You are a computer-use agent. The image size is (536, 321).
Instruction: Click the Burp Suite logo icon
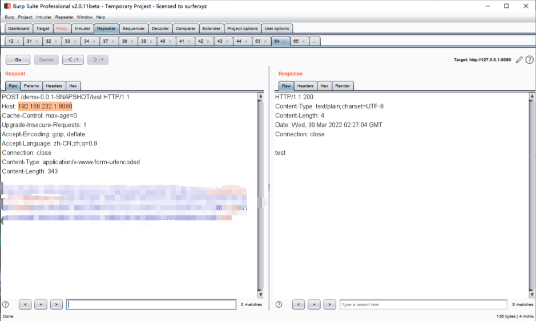[7, 6]
